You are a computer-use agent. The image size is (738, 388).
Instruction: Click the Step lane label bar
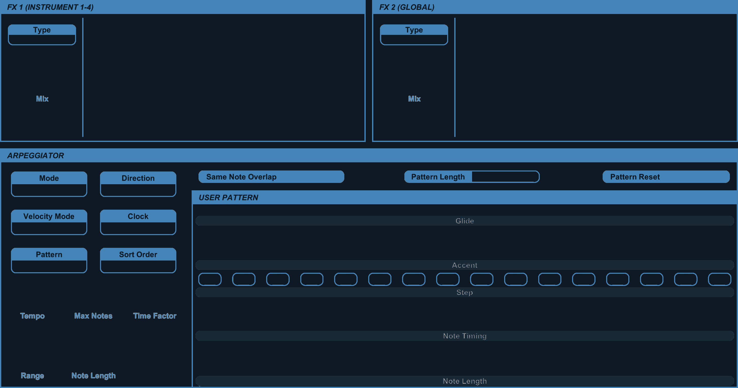click(x=464, y=292)
